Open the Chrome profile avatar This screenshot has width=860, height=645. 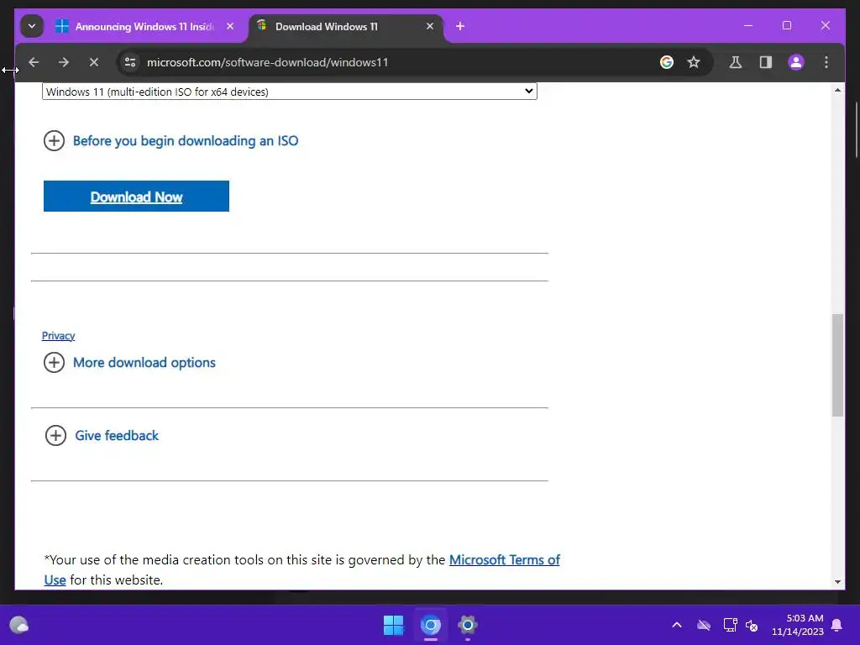(796, 62)
